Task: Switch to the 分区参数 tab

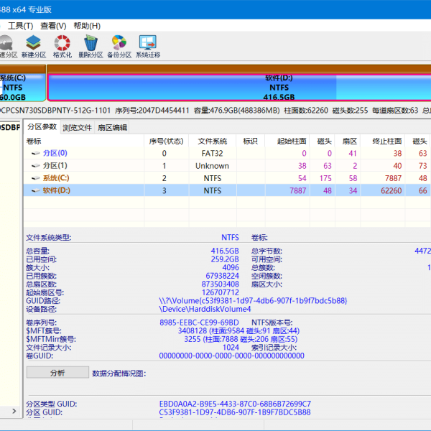Action: pos(42,127)
